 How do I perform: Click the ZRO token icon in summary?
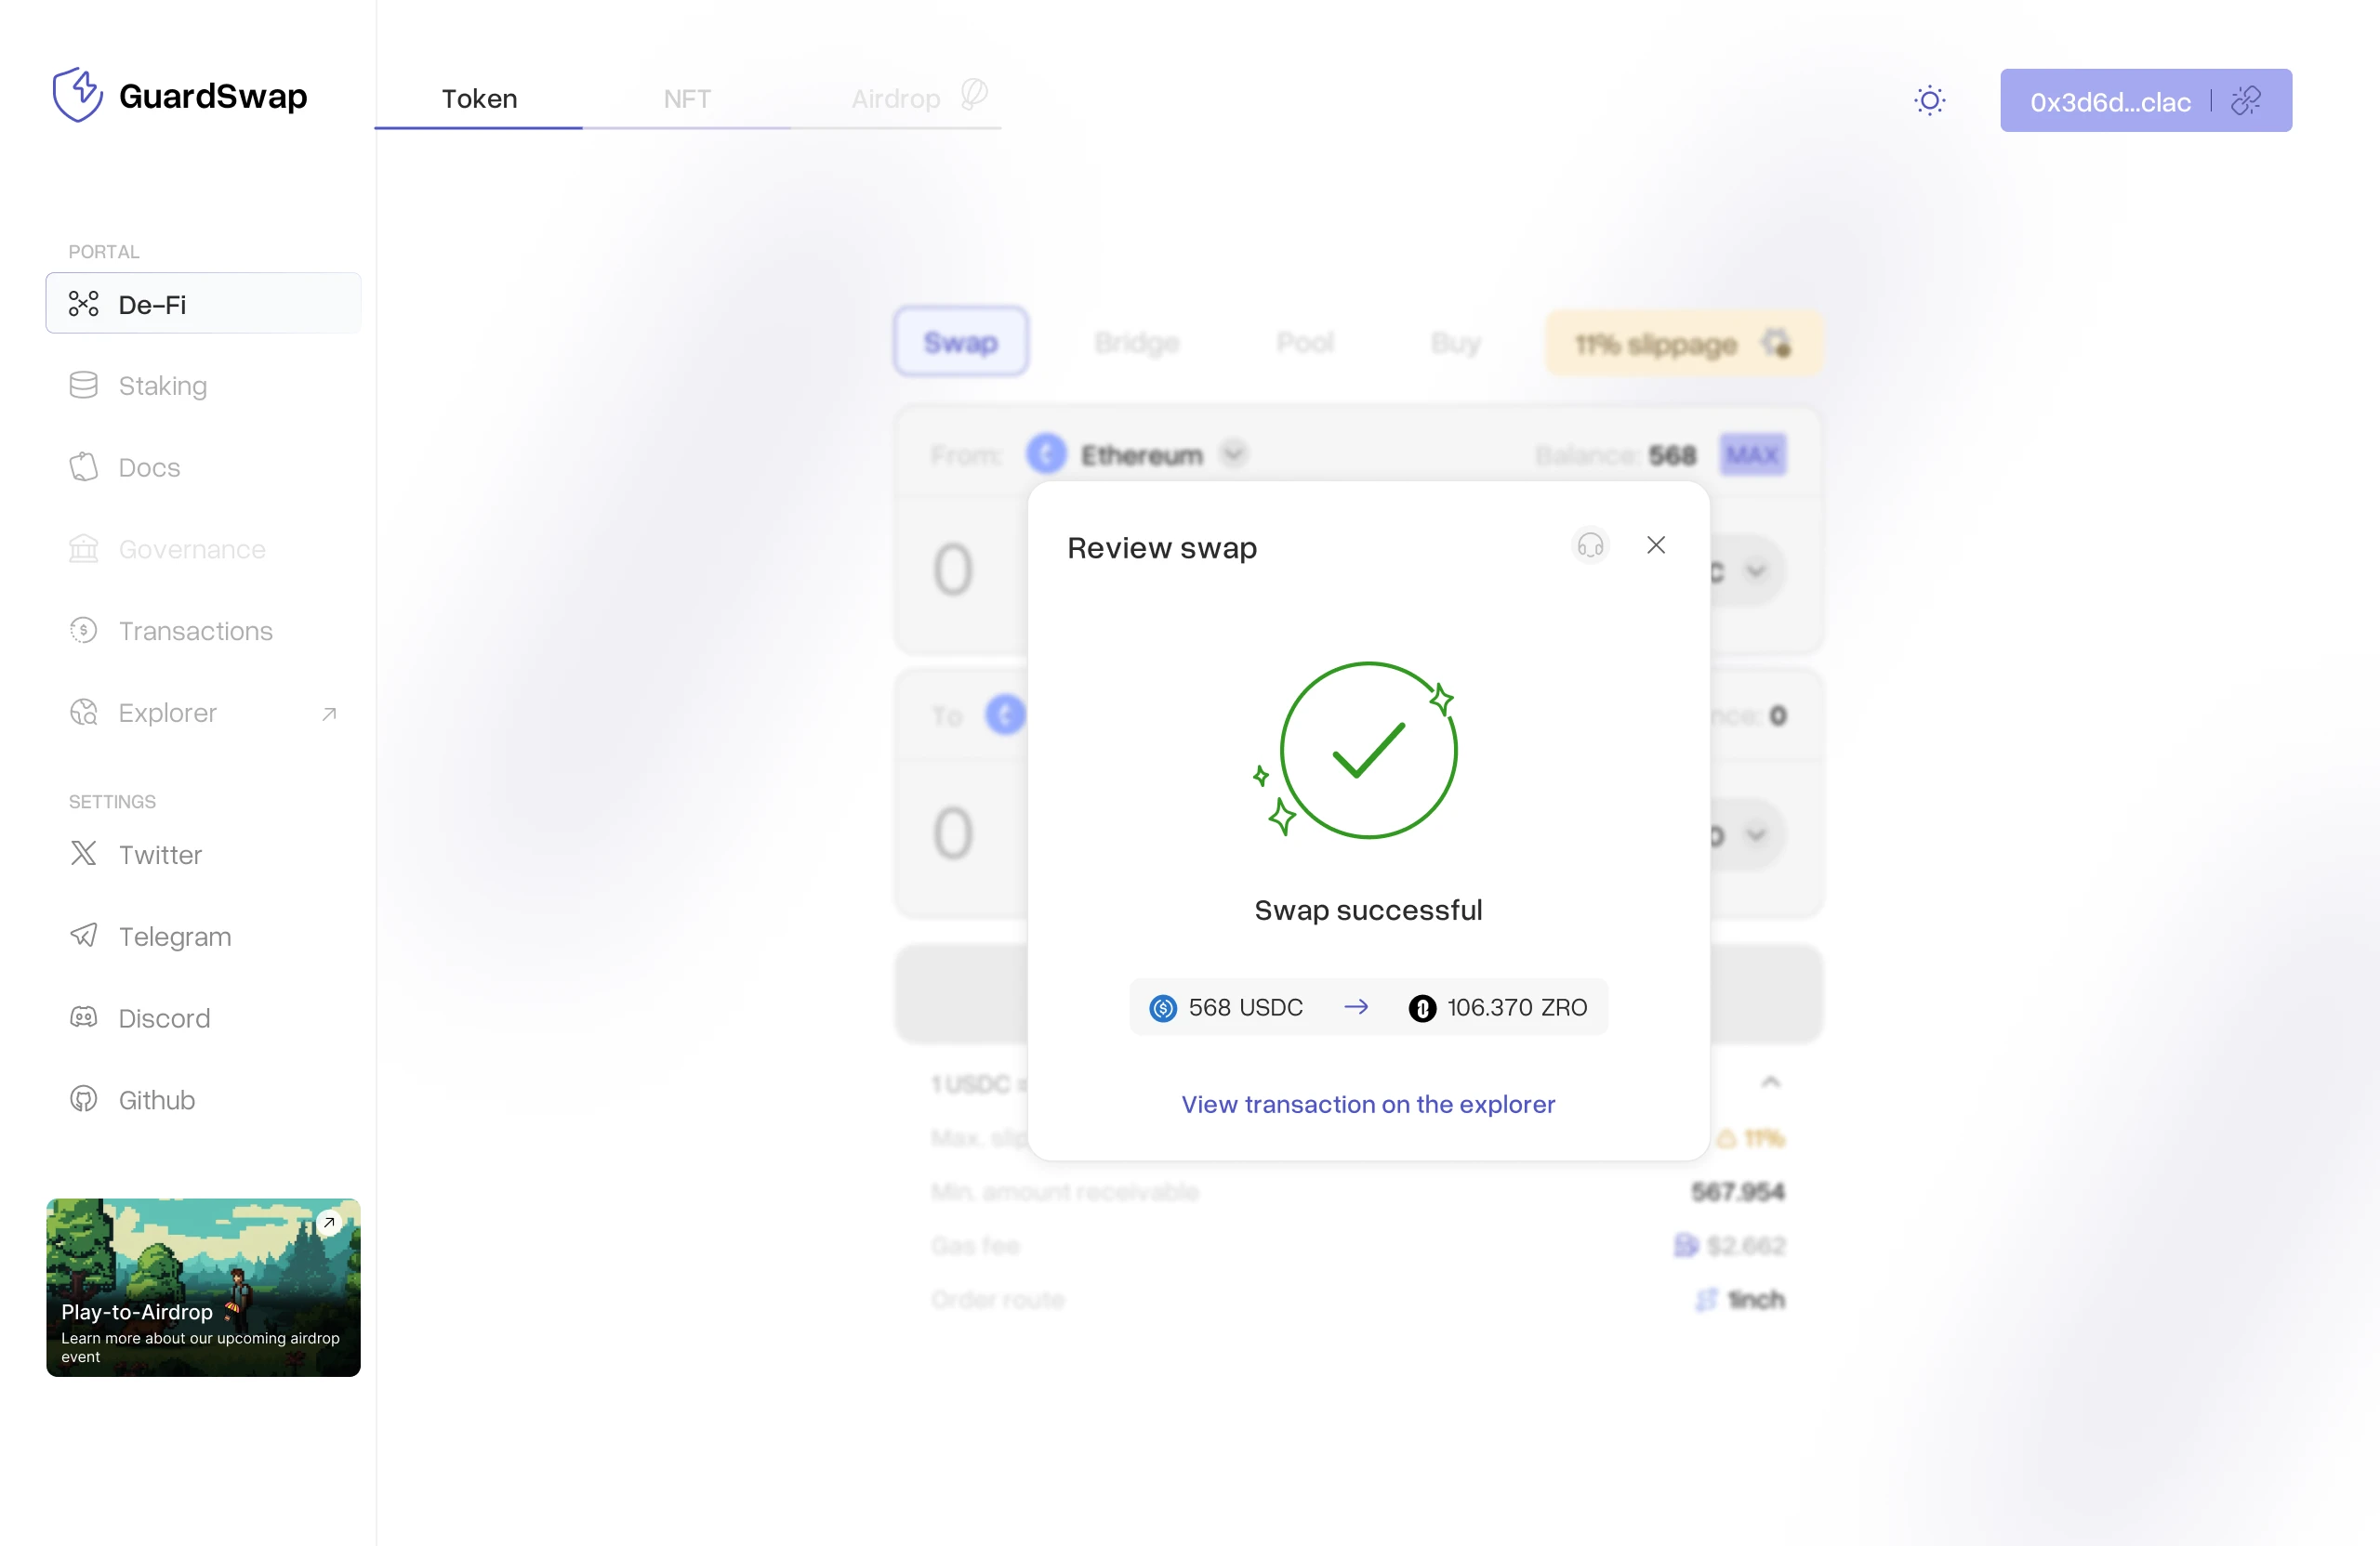(x=1422, y=1008)
